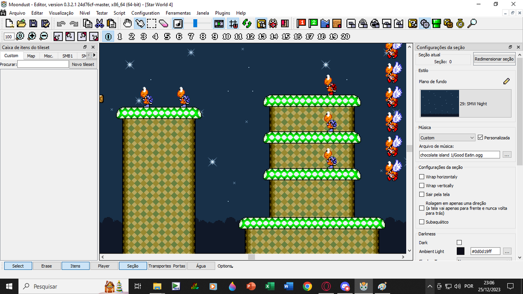Click the Arquivo de música path field

click(x=459, y=155)
